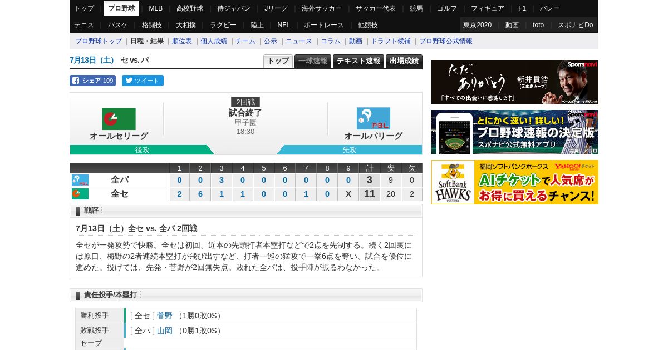668x350 pixels.
Task: Navigate to 海外サッカー
Action: [x=322, y=8]
